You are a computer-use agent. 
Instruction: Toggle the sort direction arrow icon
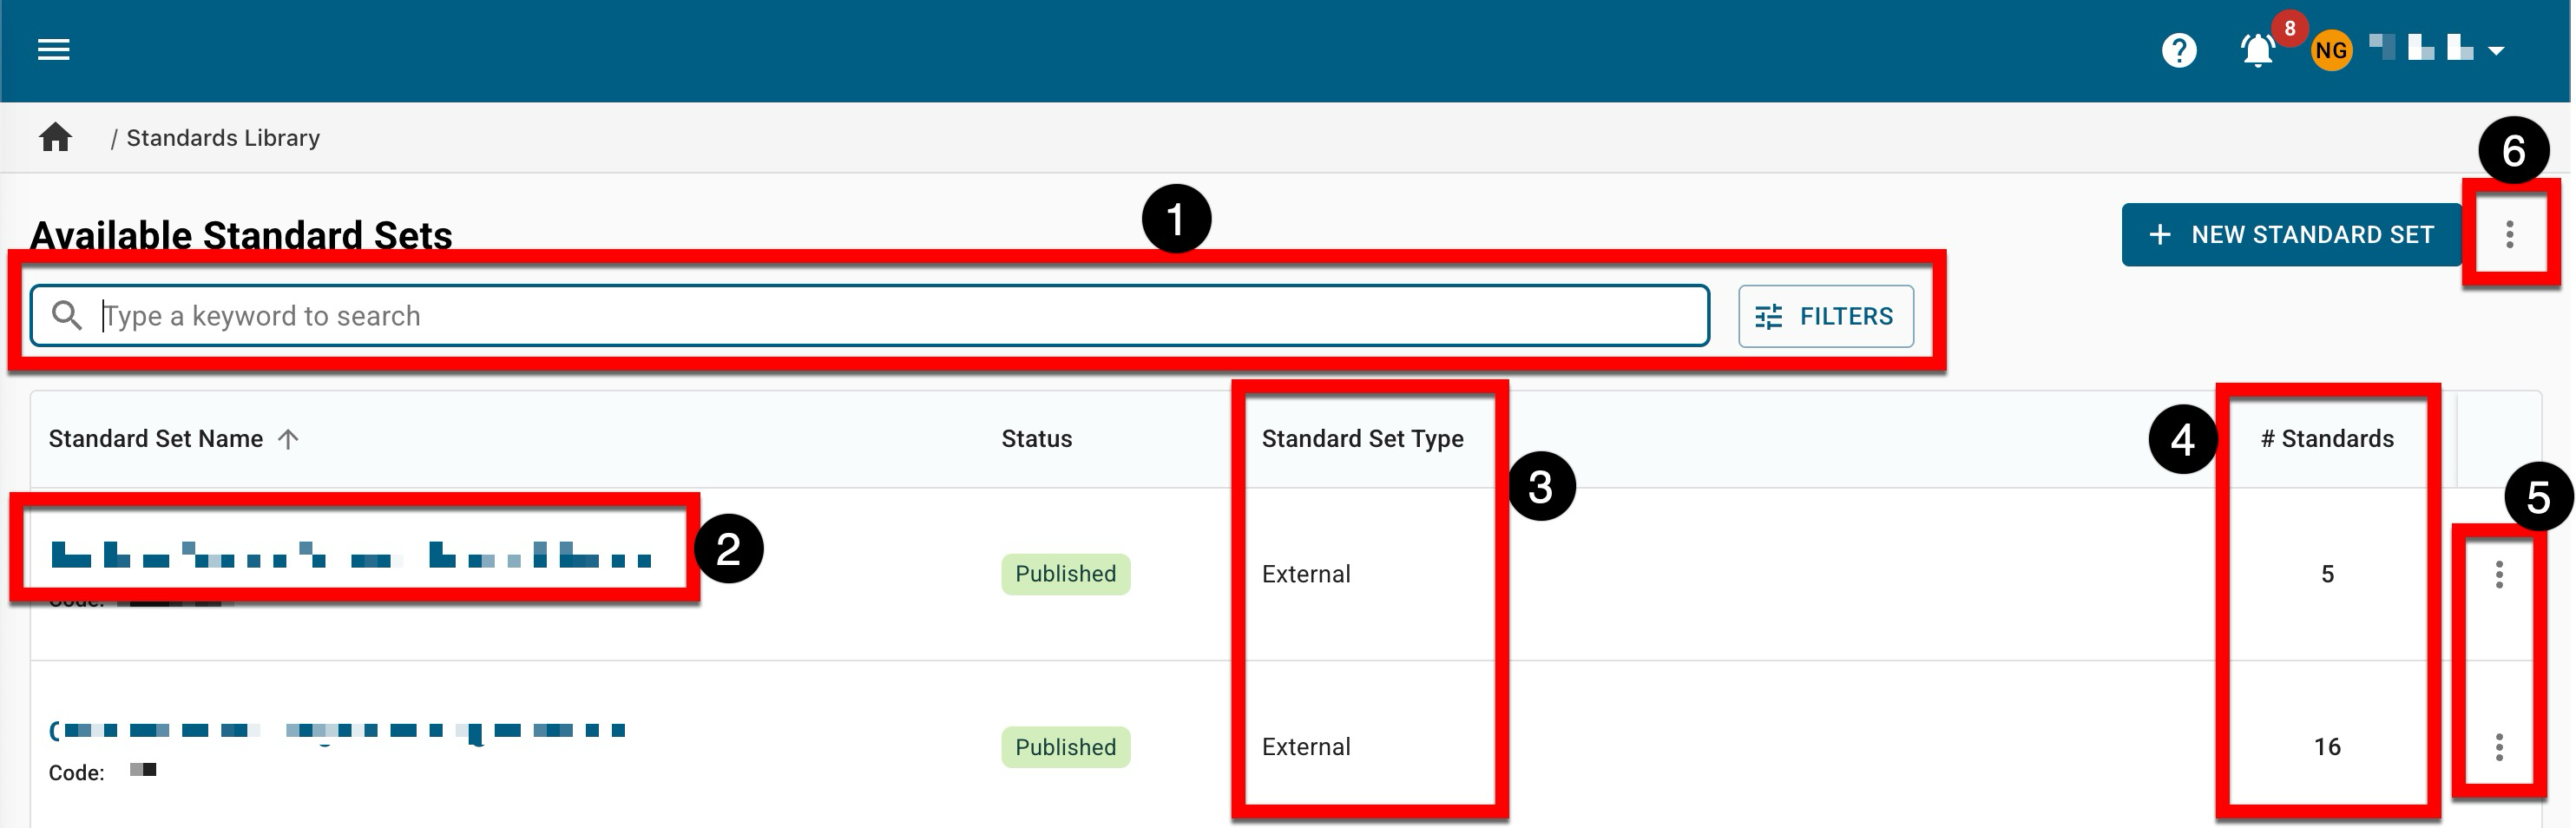288,439
